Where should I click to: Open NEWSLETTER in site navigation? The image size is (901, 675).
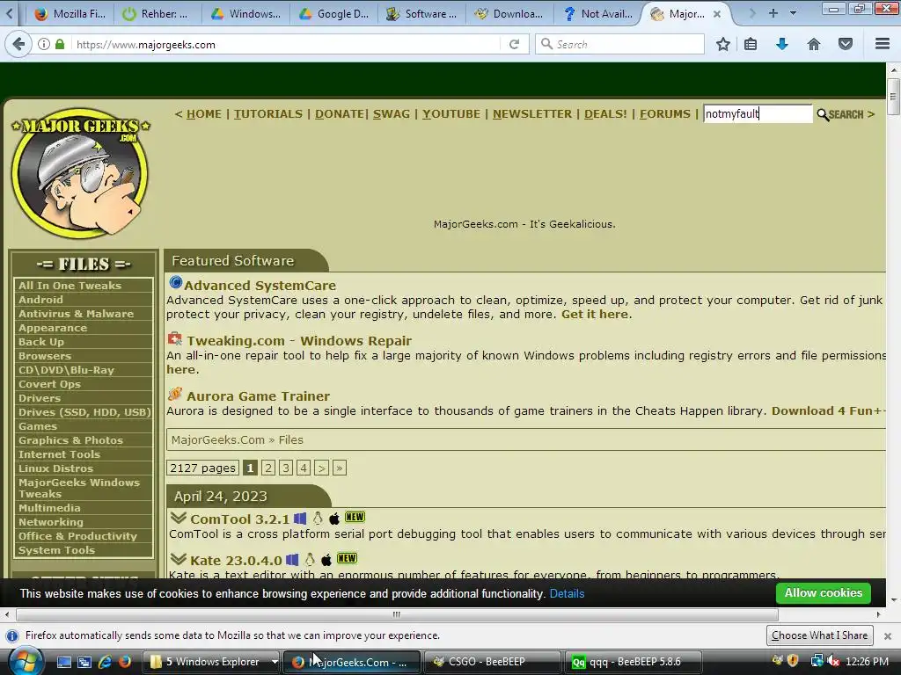532,114
